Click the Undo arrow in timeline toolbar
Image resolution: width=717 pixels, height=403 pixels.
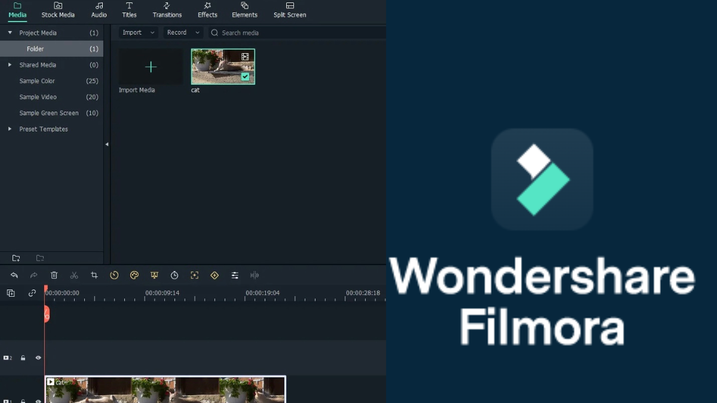(x=14, y=275)
